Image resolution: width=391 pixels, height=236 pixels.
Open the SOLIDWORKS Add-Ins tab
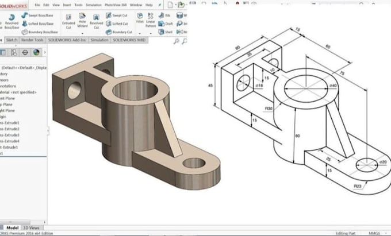(67, 40)
